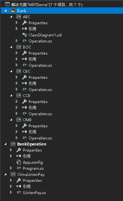Expand IUnionPay.cs file node
The image size is (123, 201).
point(11,192)
